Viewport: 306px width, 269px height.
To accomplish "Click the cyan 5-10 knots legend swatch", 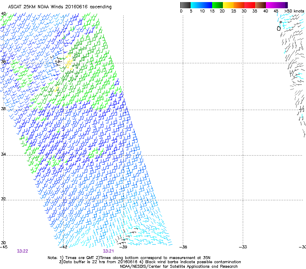I will tap(196, 5).
